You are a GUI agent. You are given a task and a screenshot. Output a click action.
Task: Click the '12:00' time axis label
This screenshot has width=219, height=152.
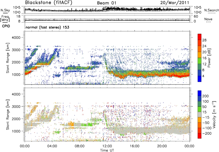(107, 146)
